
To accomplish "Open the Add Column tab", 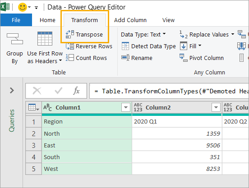I will click(130, 20).
